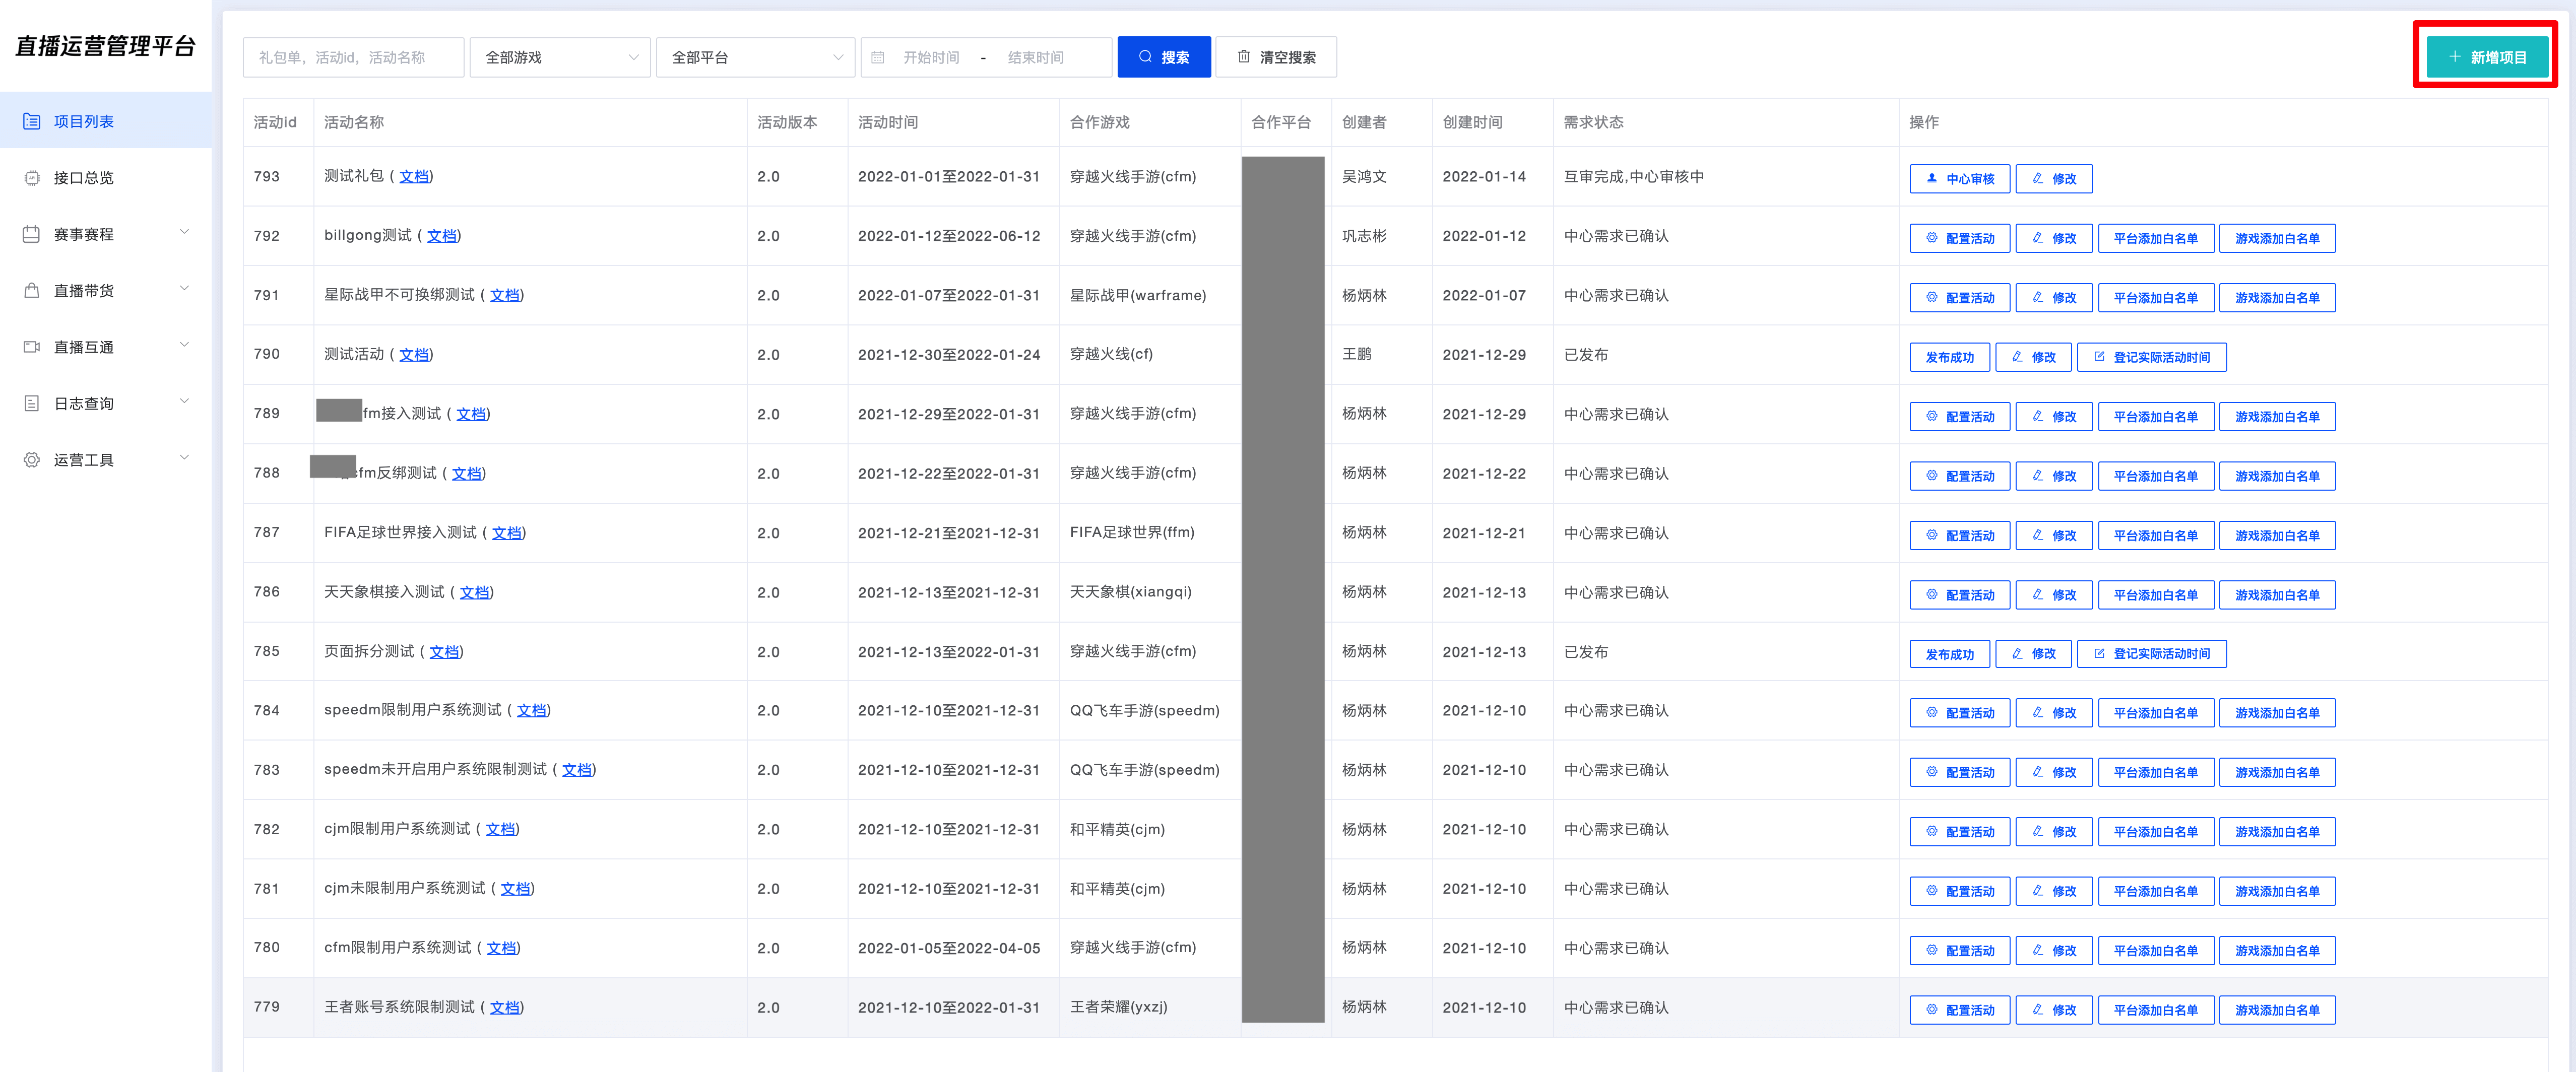The image size is (2576, 1072).
Task: Click the pencil icon on 修改 in row 791
Action: pyautogui.click(x=2038, y=297)
